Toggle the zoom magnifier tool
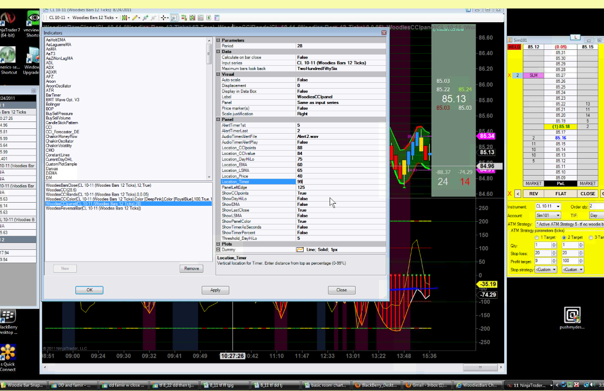 (174, 18)
